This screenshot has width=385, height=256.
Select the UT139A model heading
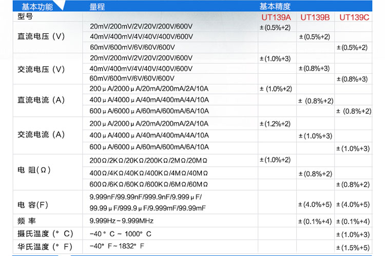[276, 17]
